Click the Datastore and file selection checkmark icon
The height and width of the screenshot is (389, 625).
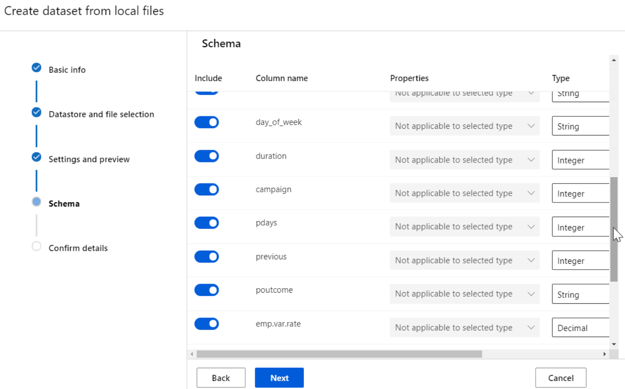36,112
